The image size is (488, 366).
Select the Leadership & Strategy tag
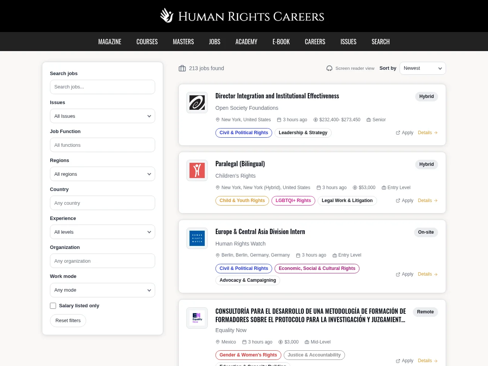[x=303, y=133]
